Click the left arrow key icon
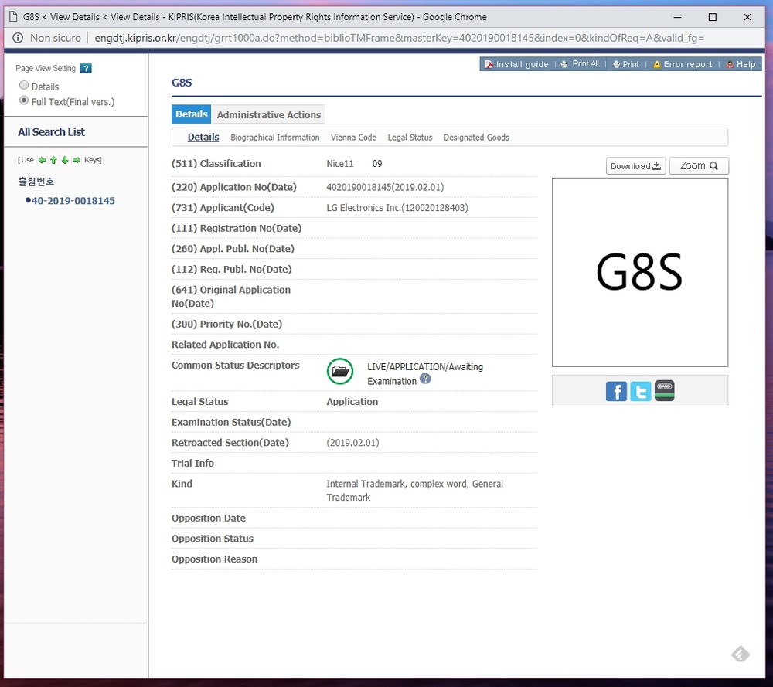The image size is (773, 687). click(x=43, y=160)
